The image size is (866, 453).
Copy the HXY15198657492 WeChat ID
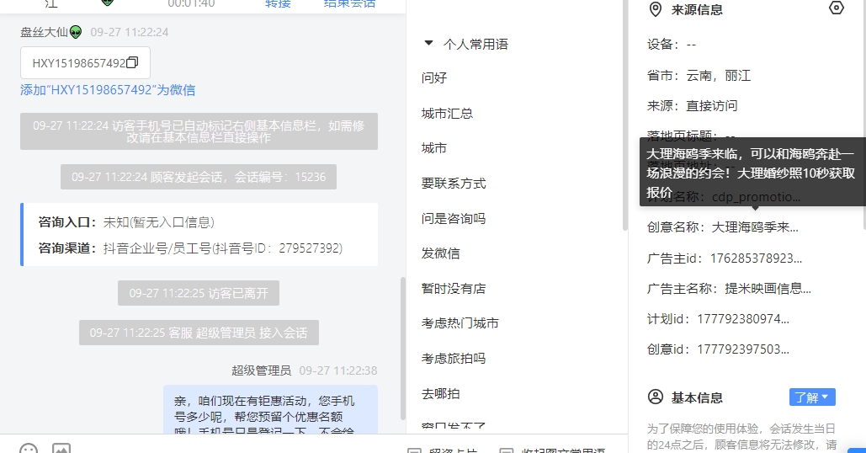pos(132,63)
